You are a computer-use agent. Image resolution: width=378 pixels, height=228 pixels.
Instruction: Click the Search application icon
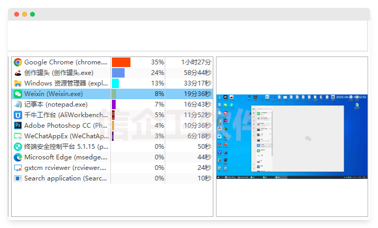pos(18,178)
